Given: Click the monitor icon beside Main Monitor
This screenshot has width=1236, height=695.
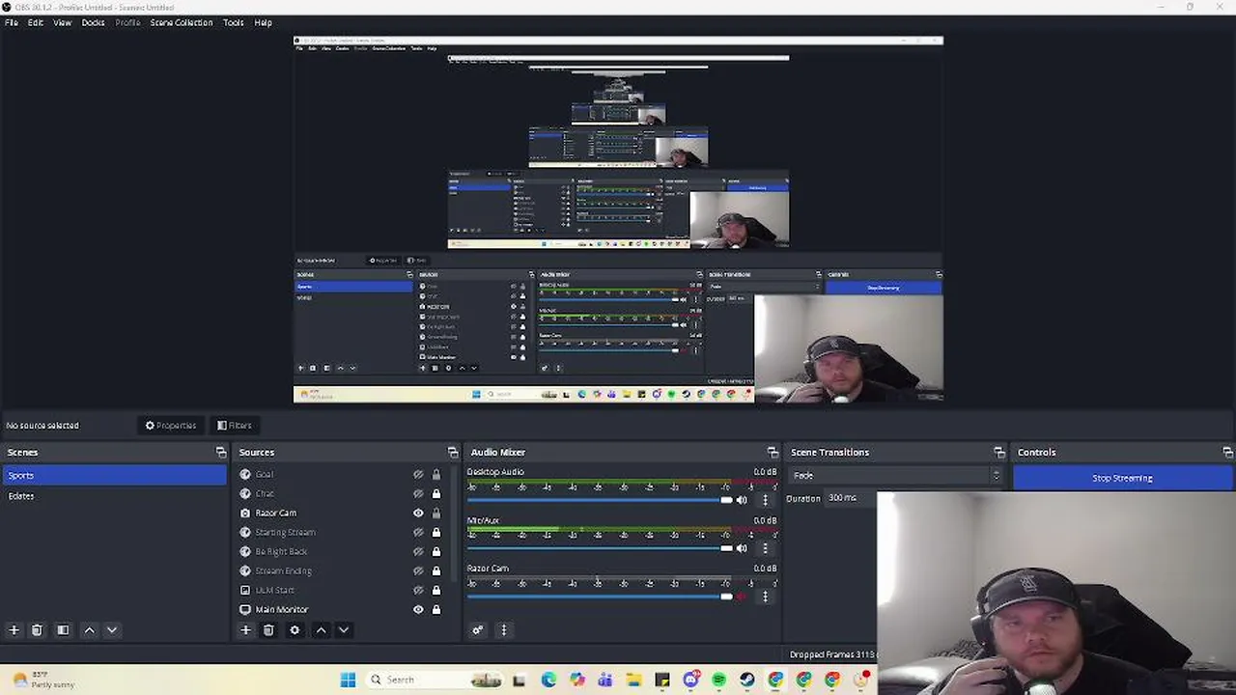Looking at the screenshot, I should click(245, 609).
